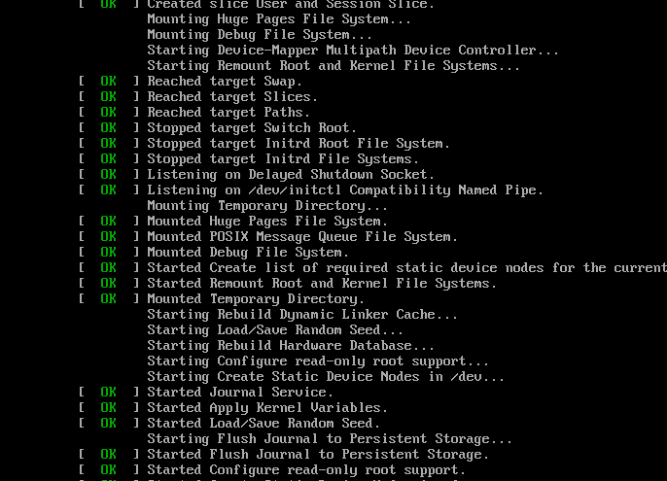Screen dimensions: 667x481
Task: Click the "Reached target Swap" line
Action: 225,82
